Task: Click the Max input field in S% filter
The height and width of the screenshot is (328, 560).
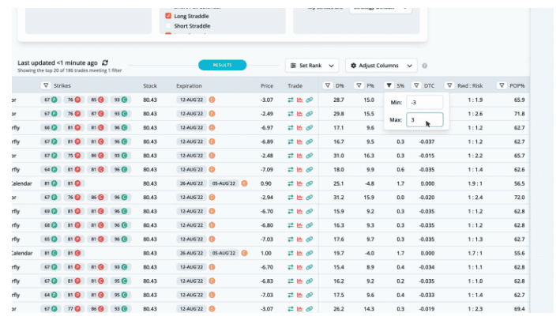Action: (424, 120)
